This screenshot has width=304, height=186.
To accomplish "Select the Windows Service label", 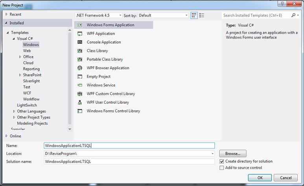I will pos(101,85).
